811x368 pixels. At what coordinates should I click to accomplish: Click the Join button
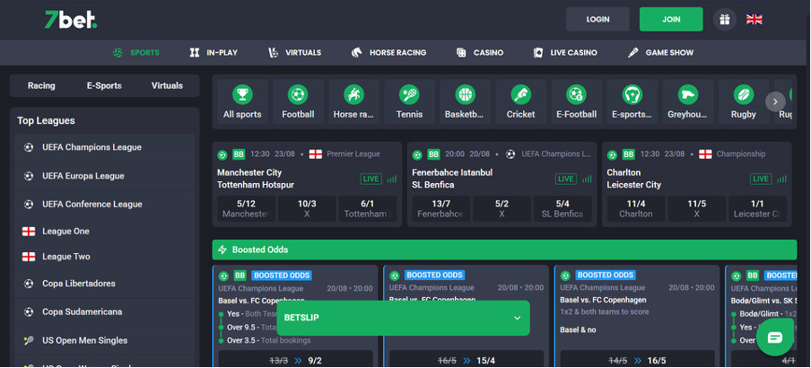coord(671,19)
